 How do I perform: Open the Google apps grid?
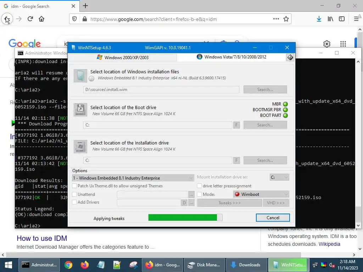[343, 44]
